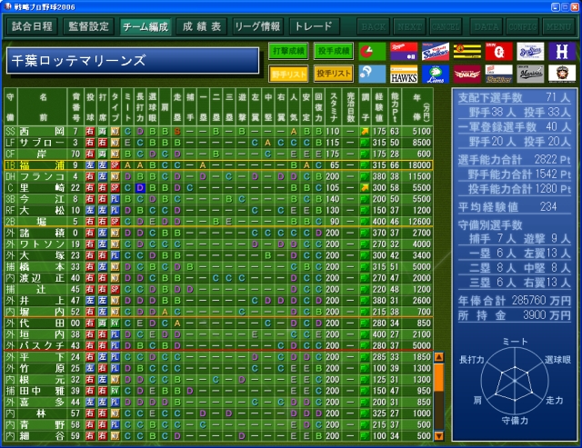Click the 所持金 3900 万円 line
Image resolution: width=582 pixels, height=448 pixels.
point(515,315)
